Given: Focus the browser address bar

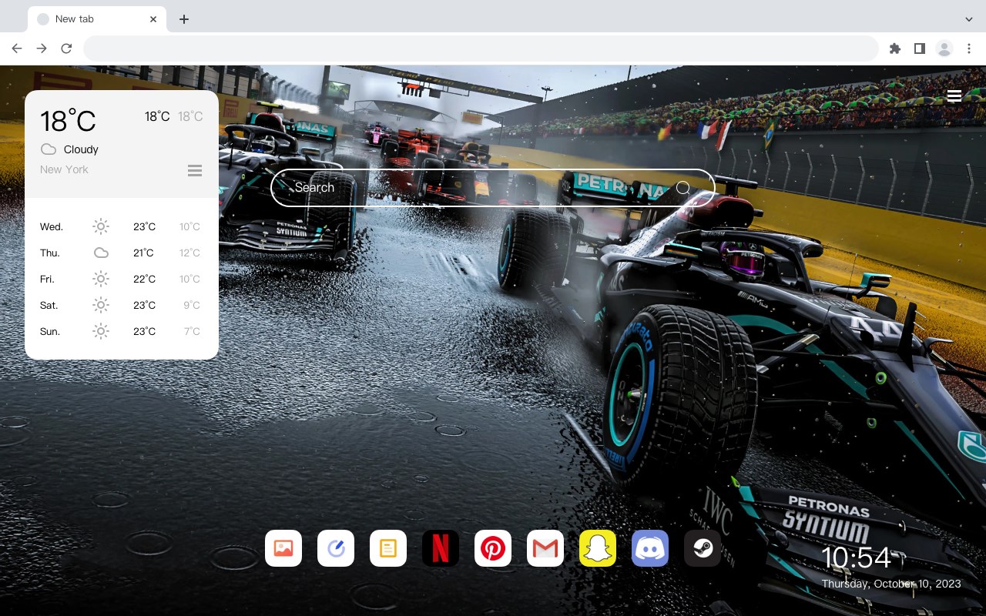Looking at the screenshot, I should (481, 49).
